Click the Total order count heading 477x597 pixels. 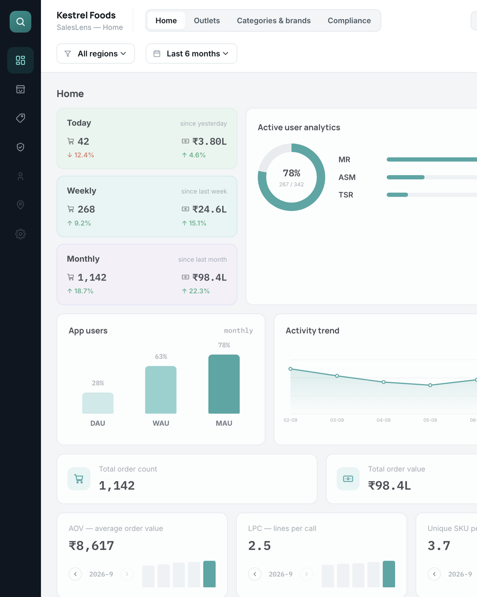point(128,469)
